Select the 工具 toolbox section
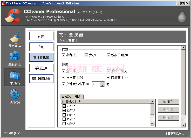Viewport: 191px width, 138px height. pyautogui.click(x=15, y=77)
